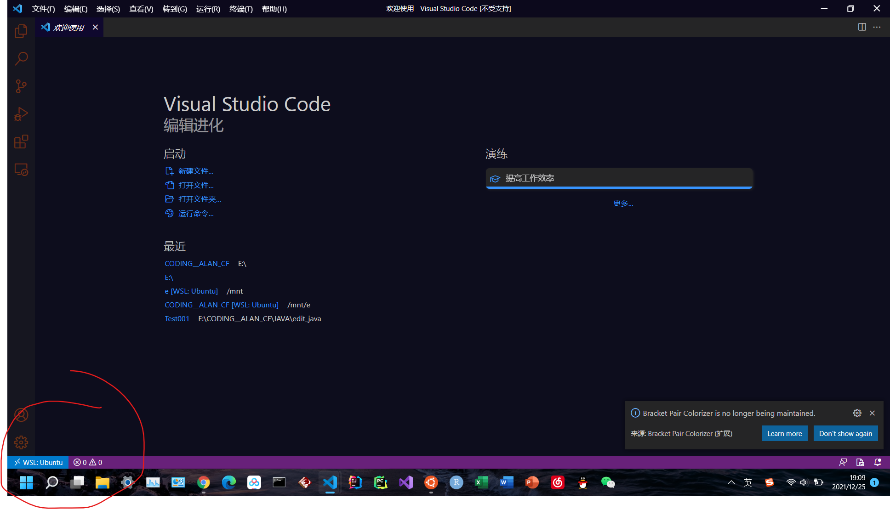Open the Explorer view in activity bar
The height and width of the screenshot is (510, 890).
[x=21, y=31]
